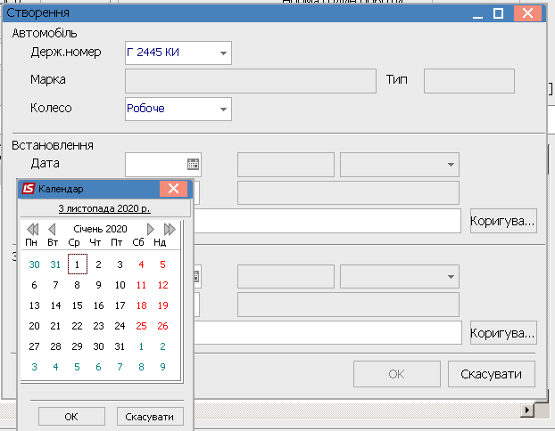The image size is (555, 431).
Task: Select Saturday January 4 in the calendar
Action: coord(141,264)
